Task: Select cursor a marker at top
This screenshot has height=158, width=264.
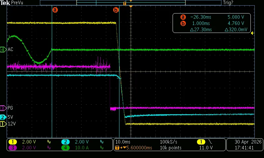Action: click(55, 10)
